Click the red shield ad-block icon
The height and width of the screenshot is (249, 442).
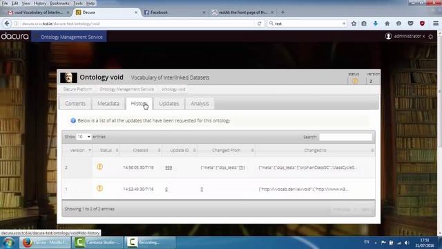pyautogui.click(x=422, y=24)
